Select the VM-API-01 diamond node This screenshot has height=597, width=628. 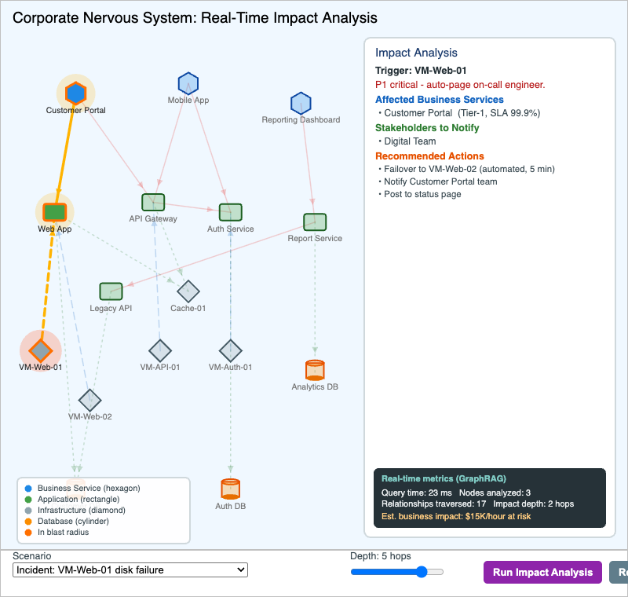coord(160,350)
